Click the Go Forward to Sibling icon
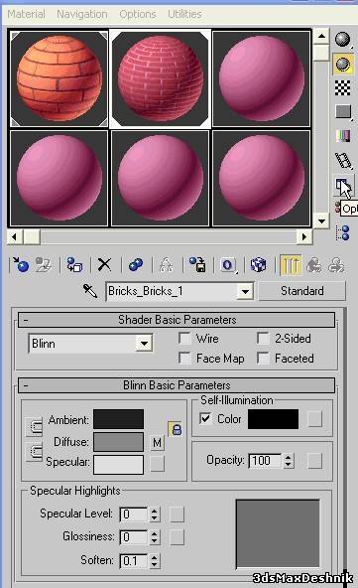358x588 pixels. (336, 265)
